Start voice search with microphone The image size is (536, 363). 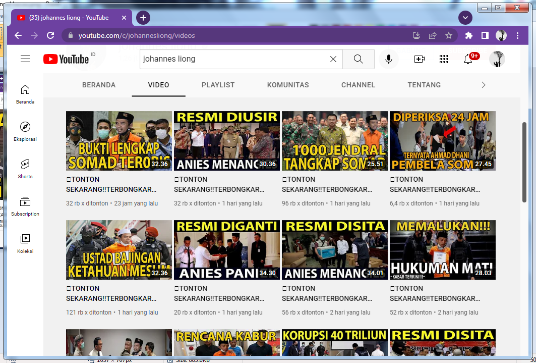[x=389, y=59]
